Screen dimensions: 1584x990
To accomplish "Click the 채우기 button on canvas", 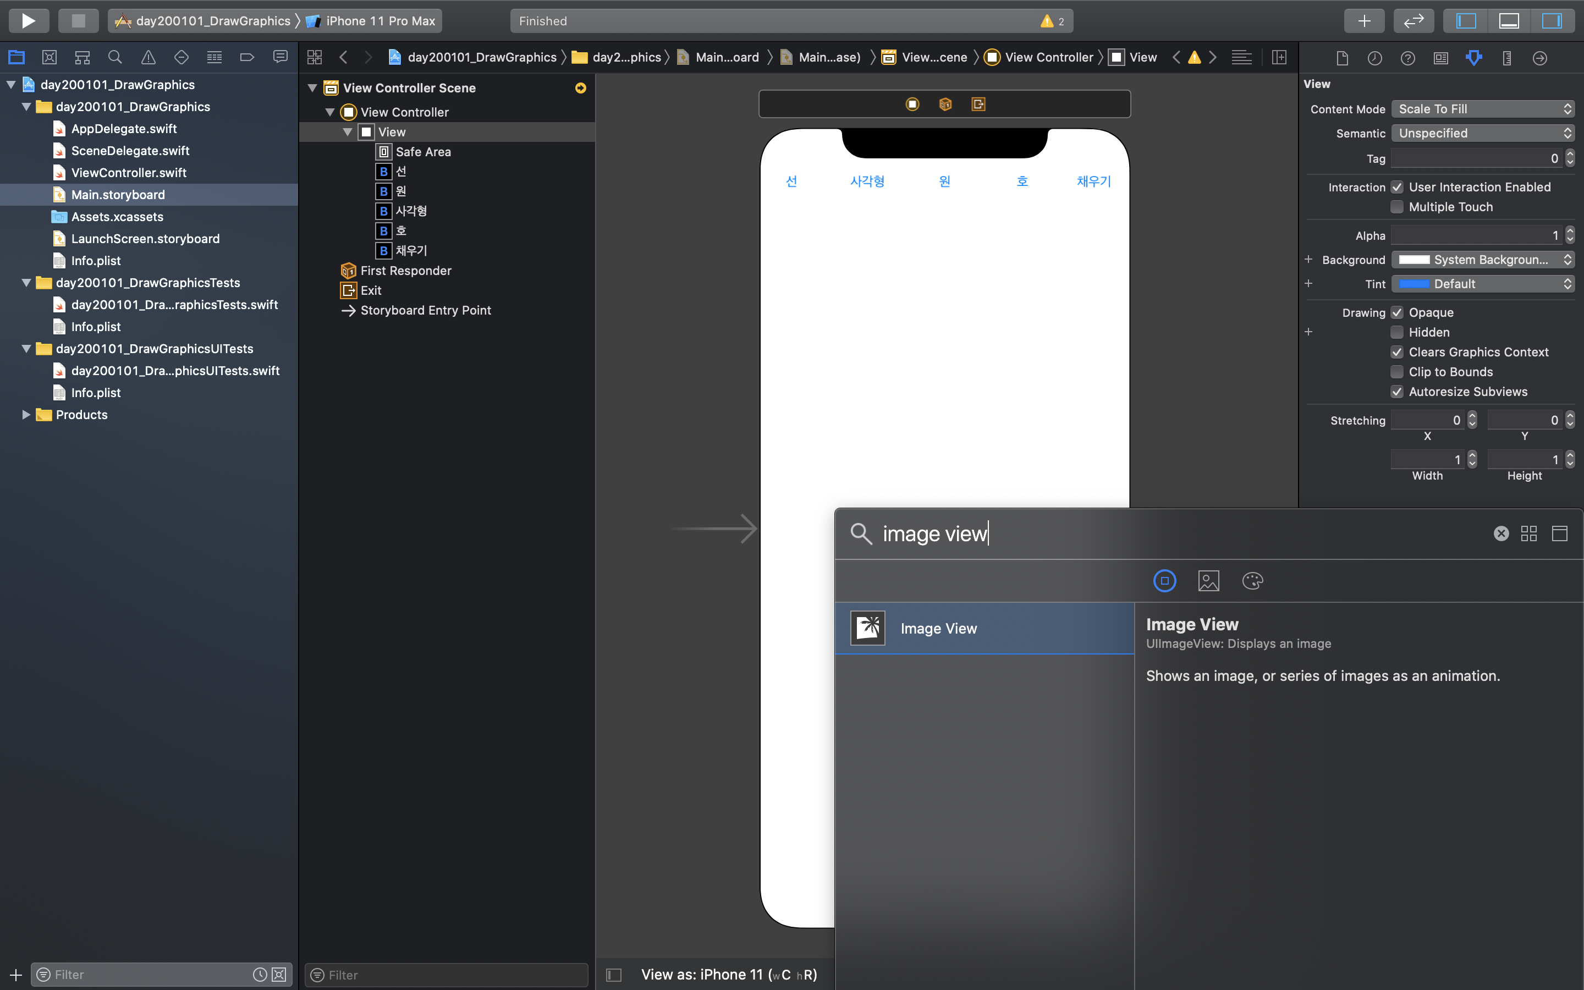I will [x=1094, y=182].
